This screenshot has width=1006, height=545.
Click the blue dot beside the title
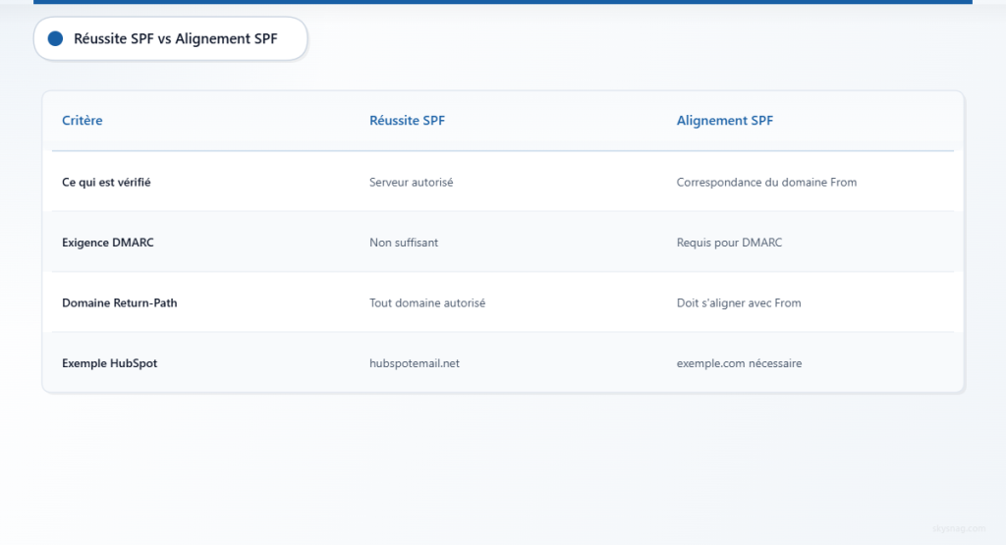[55, 38]
